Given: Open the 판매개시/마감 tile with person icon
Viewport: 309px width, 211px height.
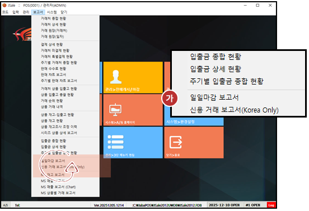Looking at the screenshot, I should click(x=133, y=77).
